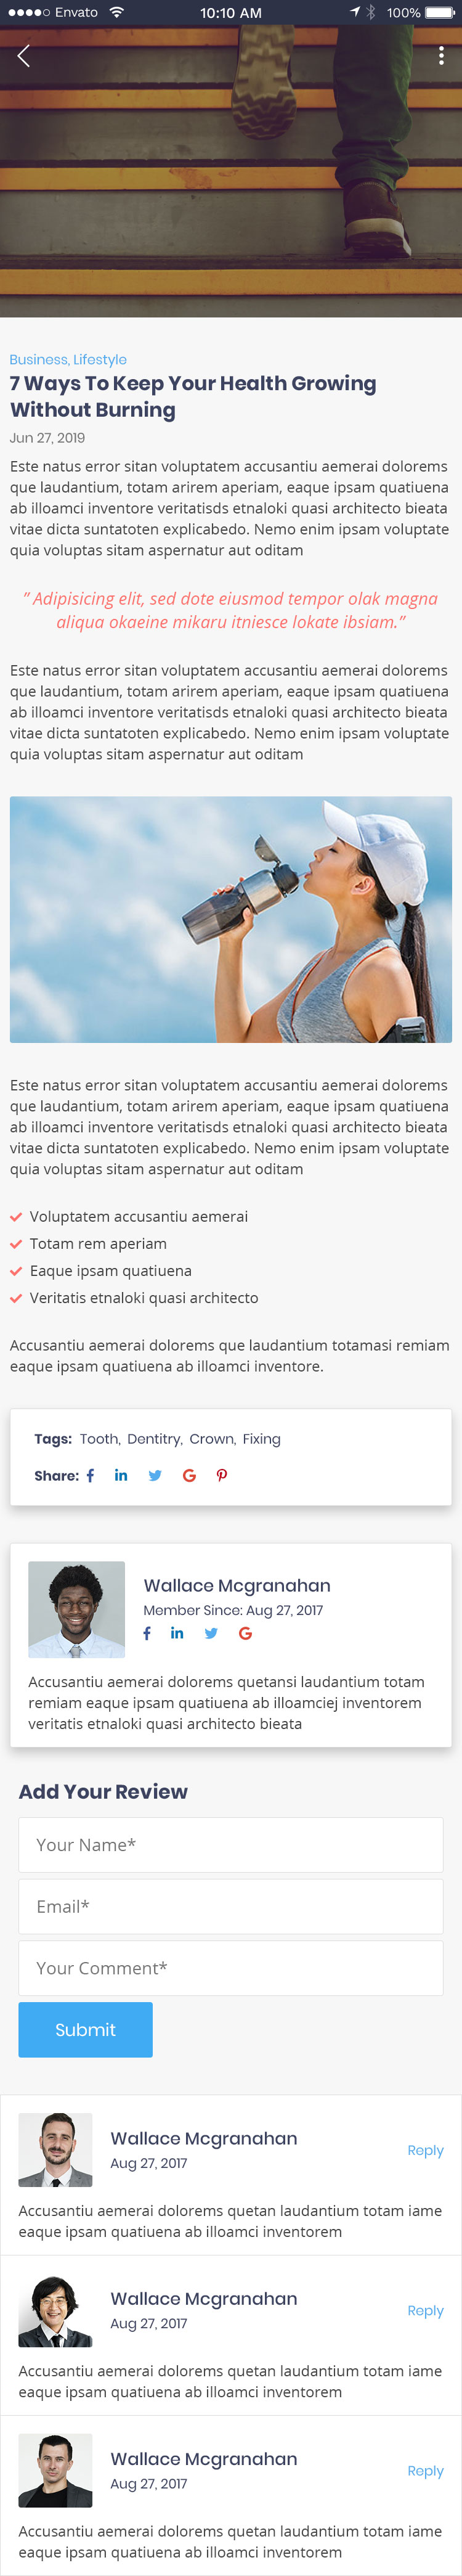462x2576 pixels.
Task: Open the author's Google profile icon
Action: [x=245, y=1633]
